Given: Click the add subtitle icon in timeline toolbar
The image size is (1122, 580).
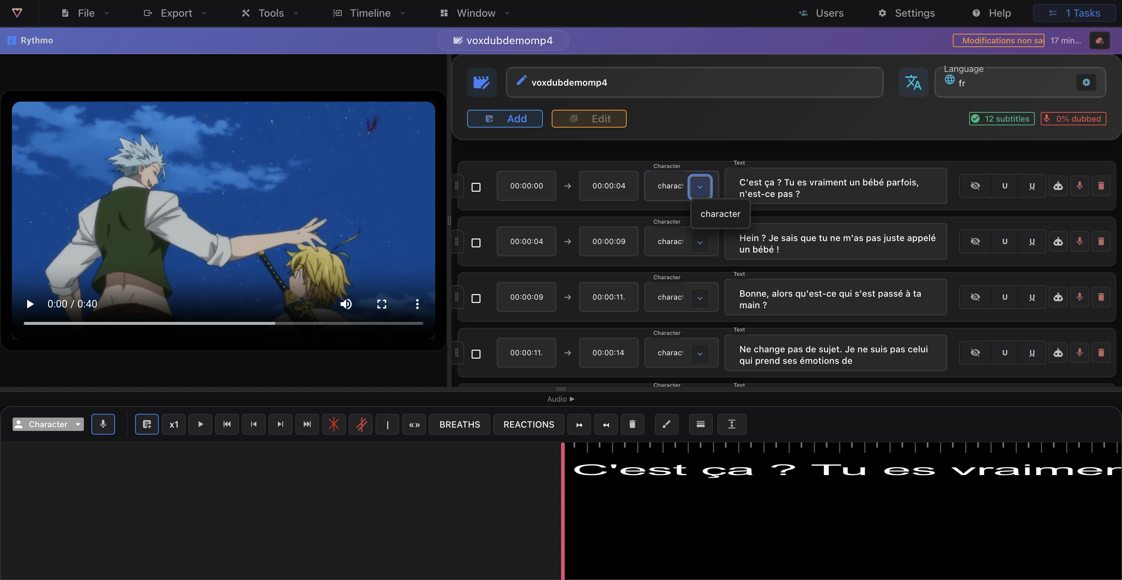Looking at the screenshot, I should coord(147,424).
